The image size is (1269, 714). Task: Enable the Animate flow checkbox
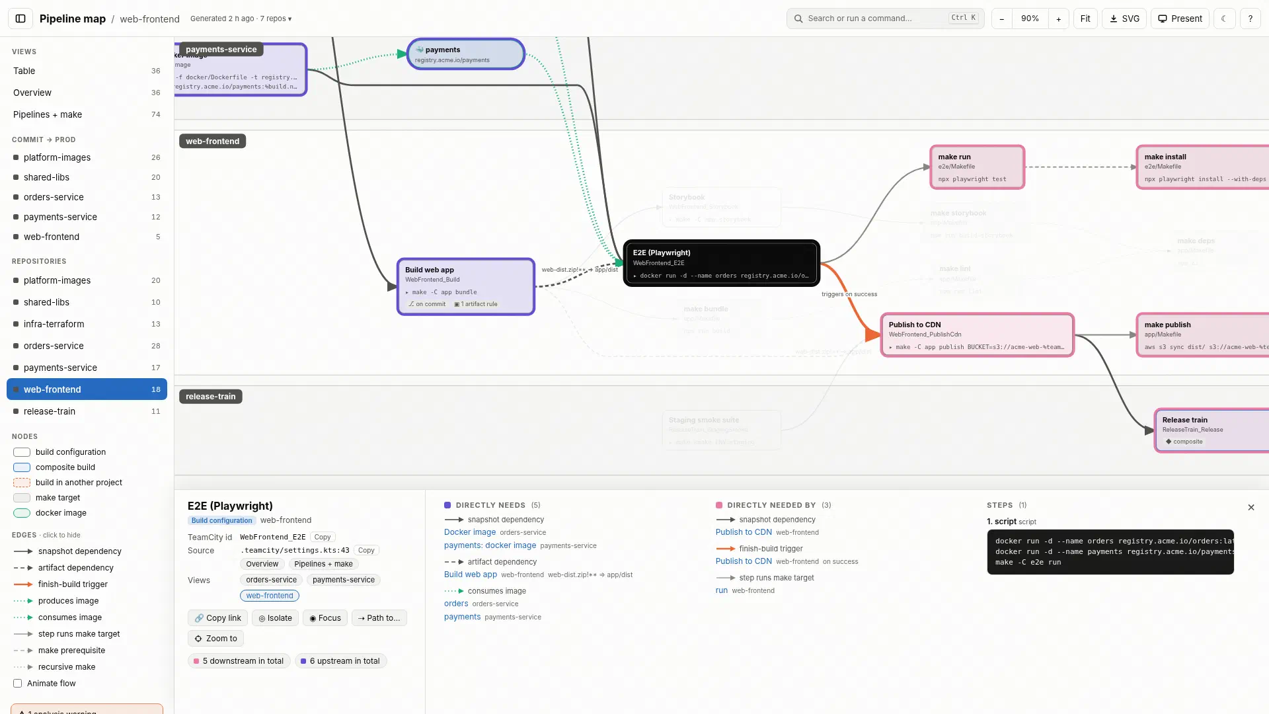click(18, 684)
